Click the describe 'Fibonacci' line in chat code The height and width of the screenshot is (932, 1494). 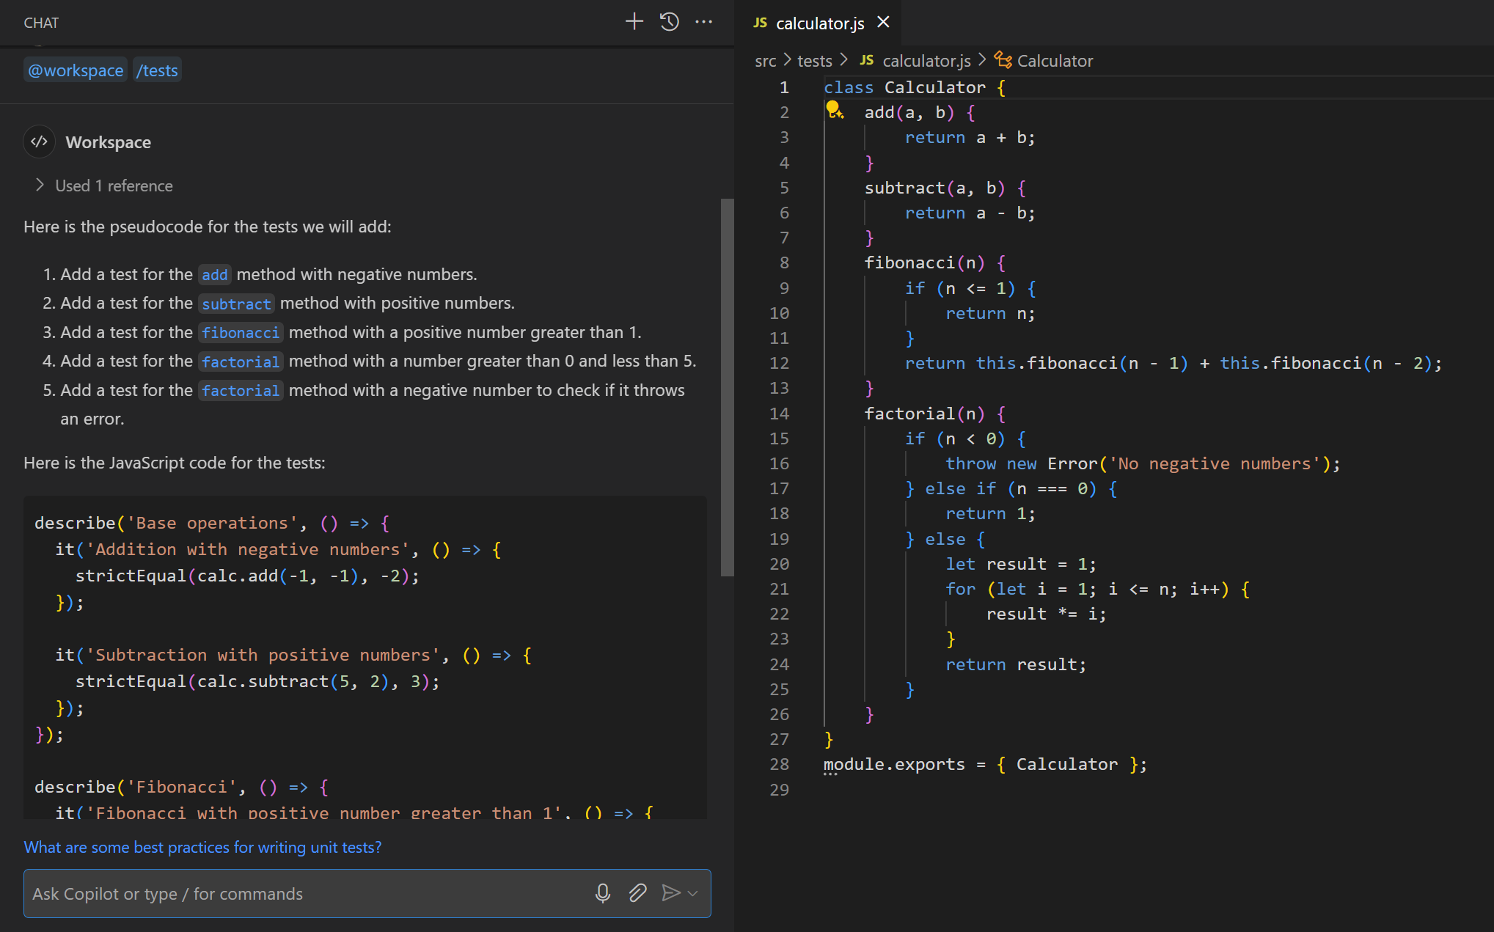[x=182, y=787]
